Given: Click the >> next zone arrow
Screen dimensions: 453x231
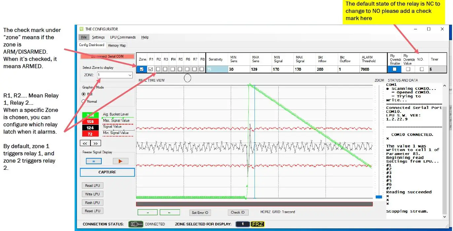Looking at the screenshot, I should tap(95, 143).
